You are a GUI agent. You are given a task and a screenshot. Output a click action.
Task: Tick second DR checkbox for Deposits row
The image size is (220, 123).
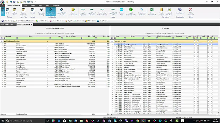pyautogui.click(x=208, y=67)
